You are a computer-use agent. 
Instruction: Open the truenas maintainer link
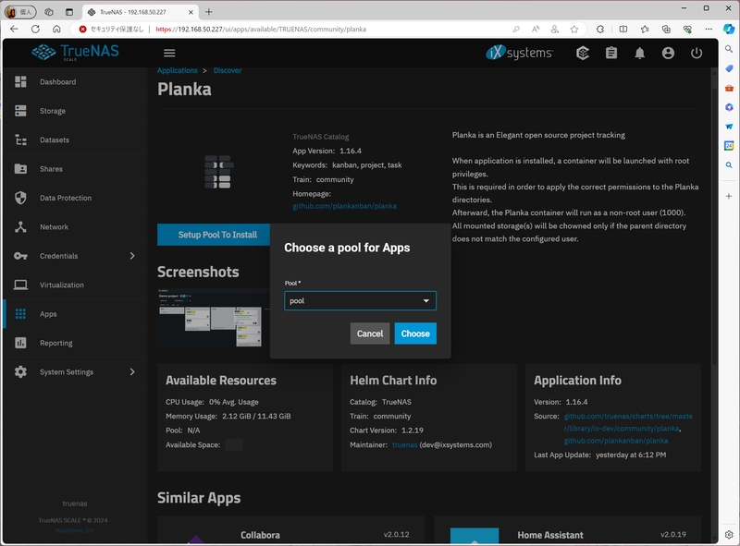(405, 444)
